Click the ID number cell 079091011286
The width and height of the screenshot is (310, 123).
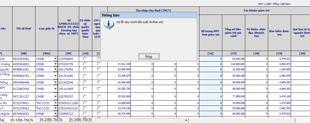68,103
